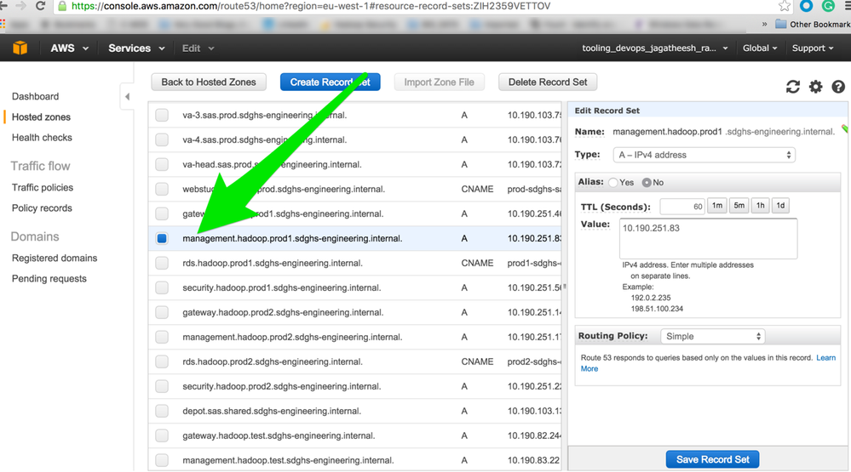Screen dimensions: 851x472
Task: Select row management.hadoop.test.sdghs-engineering.internal.
Action: pyautogui.click(x=355, y=460)
